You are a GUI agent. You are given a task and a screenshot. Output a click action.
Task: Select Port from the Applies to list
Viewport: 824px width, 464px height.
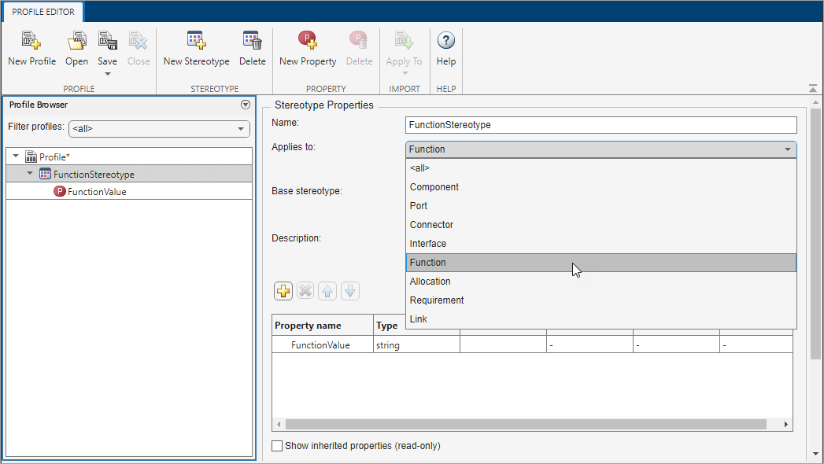point(418,205)
